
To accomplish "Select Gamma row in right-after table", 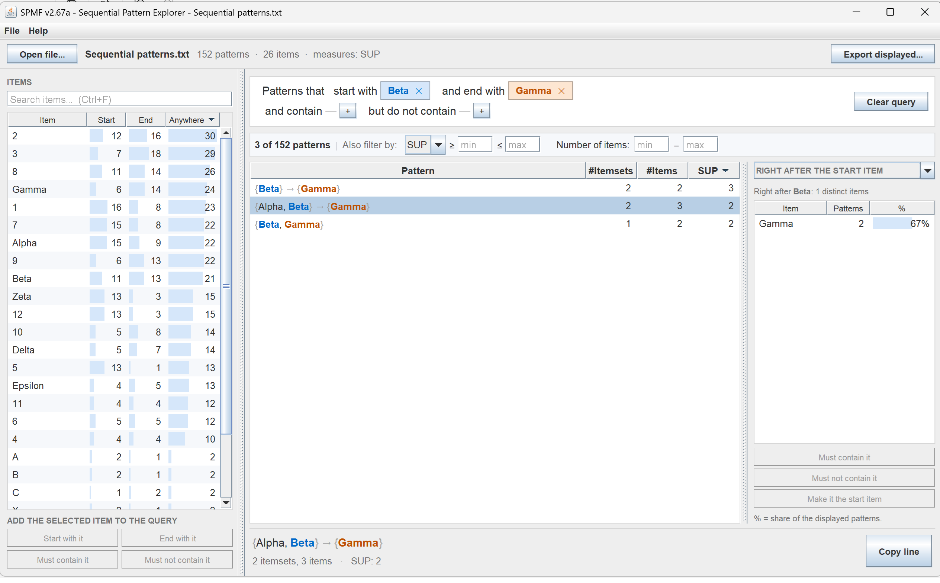I will [844, 224].
